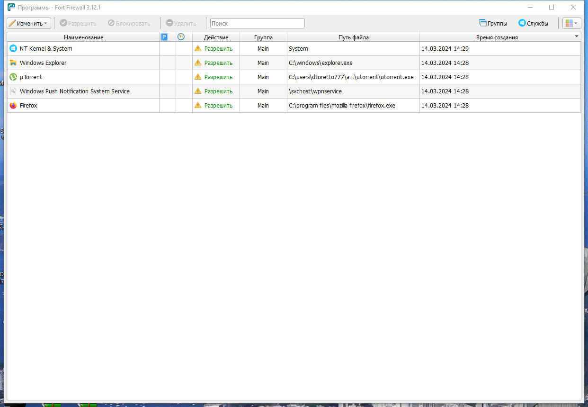Click warning icon in Push Notification row
The height and width of the screenshot is (407, 588).
pyautogui.click(x=198, y=91)
